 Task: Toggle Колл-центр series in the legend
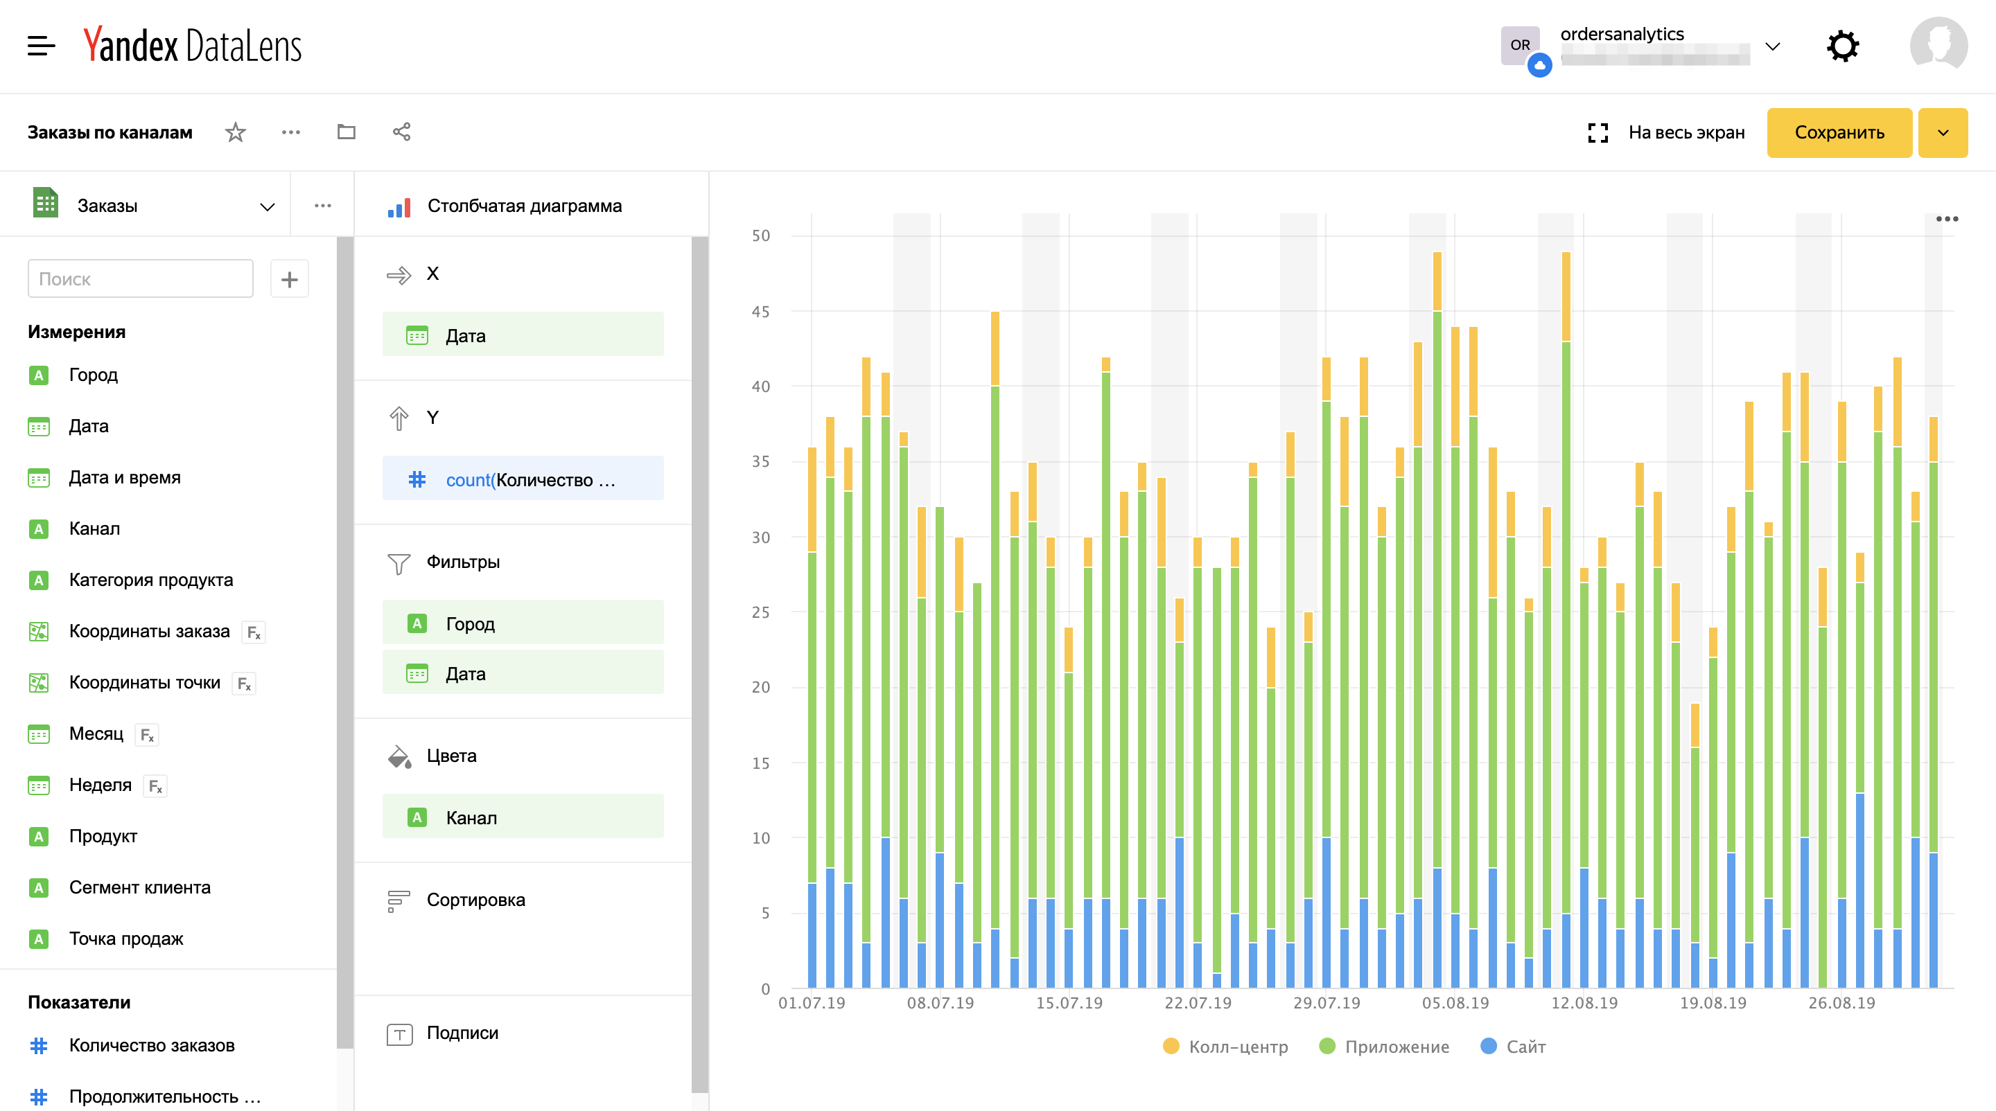[1226, 1047]
